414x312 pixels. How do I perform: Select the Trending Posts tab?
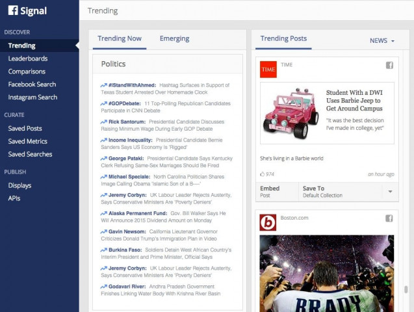click(x=283, y=38)
